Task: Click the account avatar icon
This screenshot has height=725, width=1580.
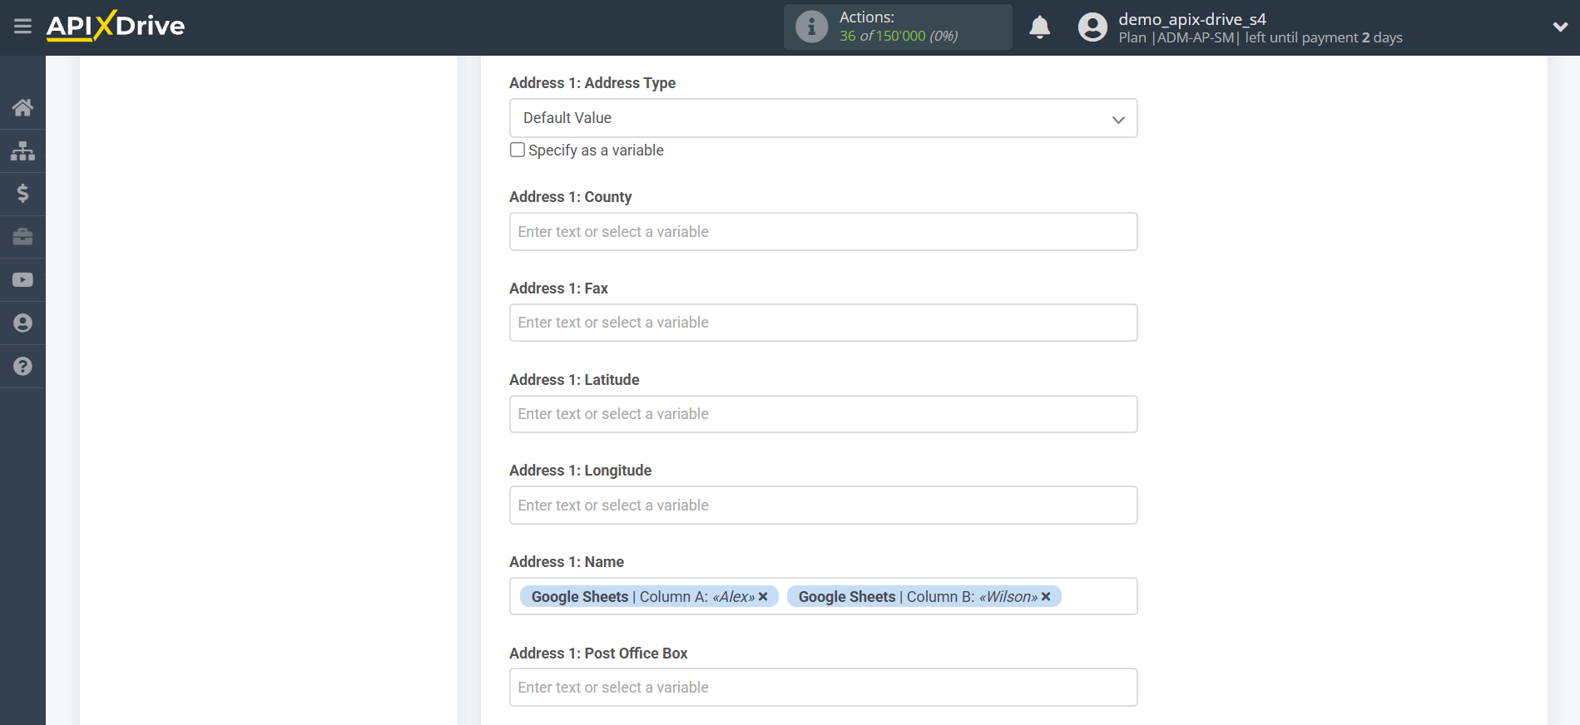Action: click(x=1092, y=27)
